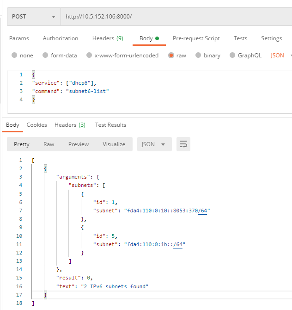292x310 pixels.
Task: Open the POST method dropdown arrow
Action: point(54,17)
